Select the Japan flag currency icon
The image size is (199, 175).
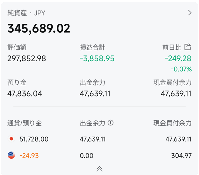12,139
